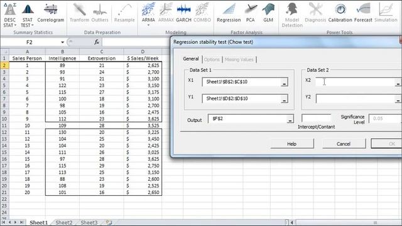Click the Name Box showing F2
Viewport: 402px width, 226px height.
[x=30, y=42]
